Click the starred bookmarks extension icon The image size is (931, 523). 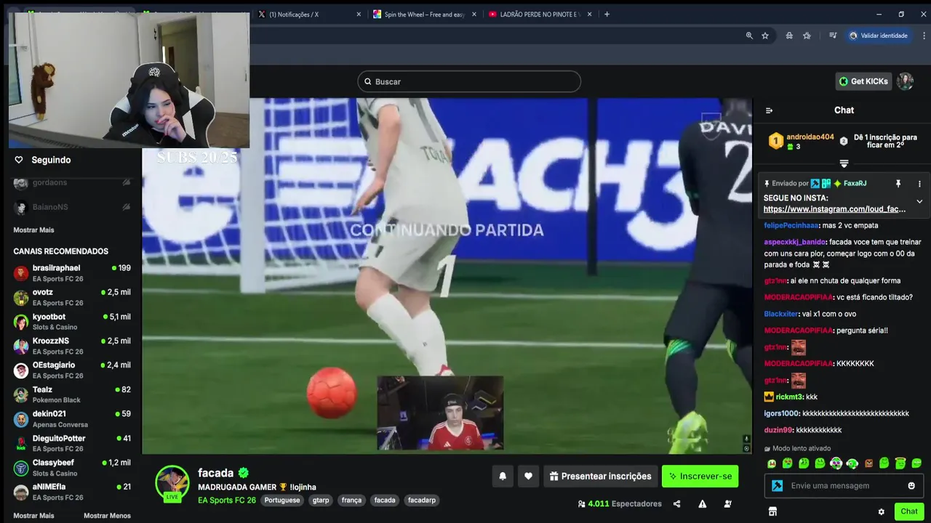(x=807, y=36)
